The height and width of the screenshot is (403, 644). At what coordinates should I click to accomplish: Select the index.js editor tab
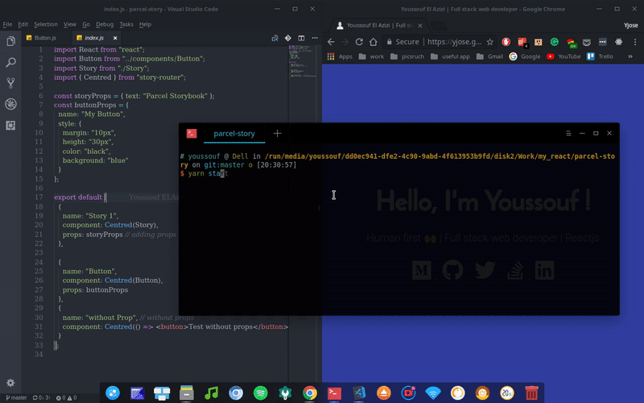94,38
